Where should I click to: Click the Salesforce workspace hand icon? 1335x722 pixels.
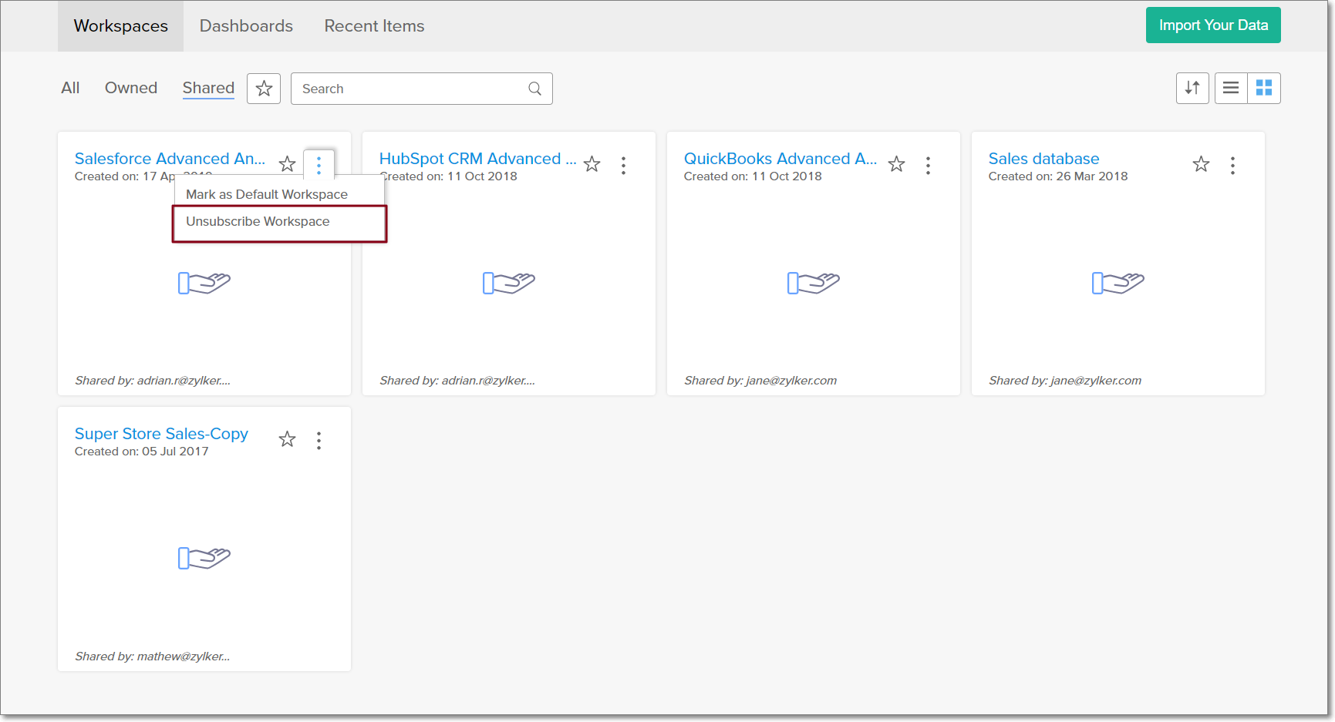pos(204,283)
